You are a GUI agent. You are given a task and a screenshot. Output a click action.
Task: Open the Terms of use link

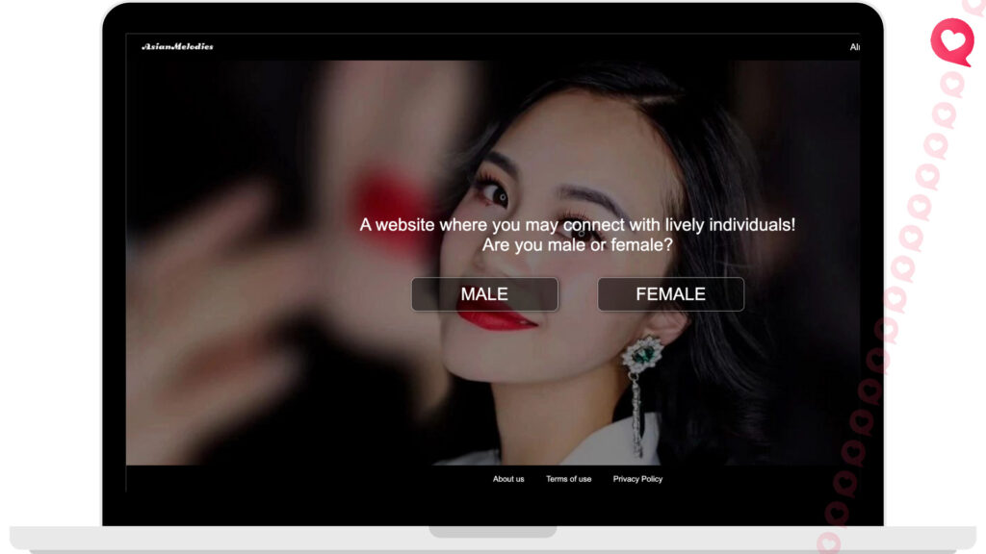tap(568, 479)
